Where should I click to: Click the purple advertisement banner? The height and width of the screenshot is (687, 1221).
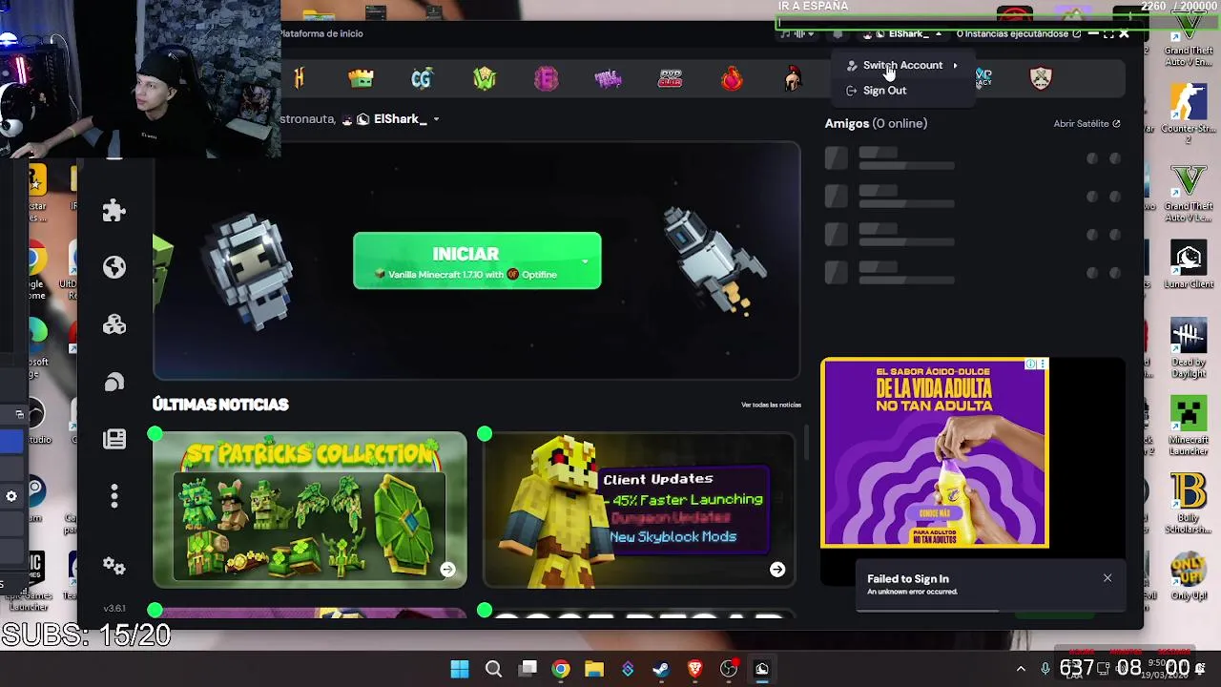pos(935,453)
